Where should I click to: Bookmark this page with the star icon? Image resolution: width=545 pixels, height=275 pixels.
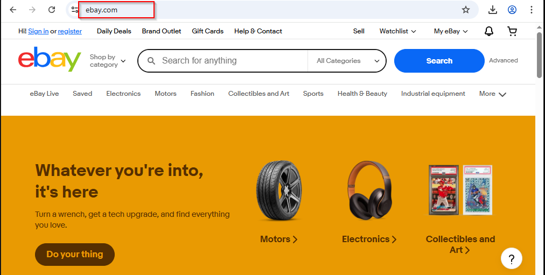pyautogui.click(x=466, y=10)
